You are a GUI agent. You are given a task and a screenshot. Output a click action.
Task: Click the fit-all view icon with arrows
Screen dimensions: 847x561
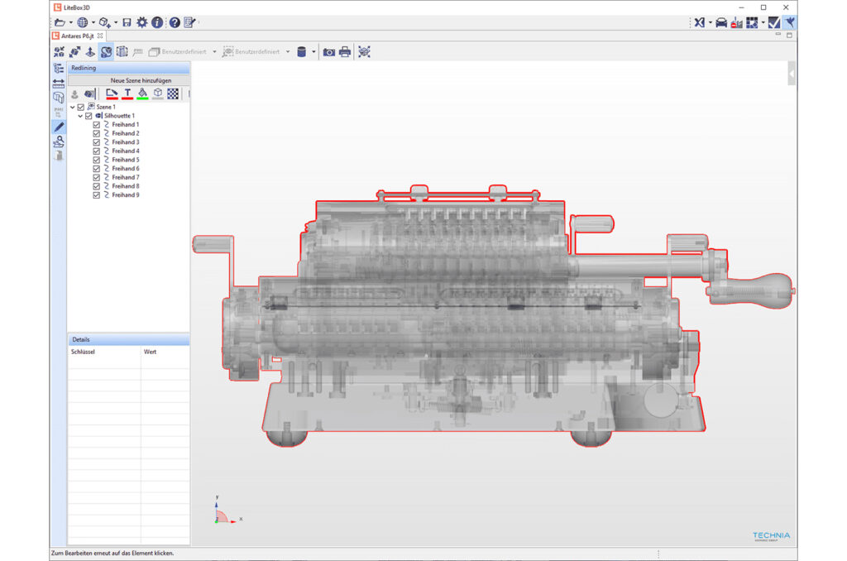(x=59, y=52)
